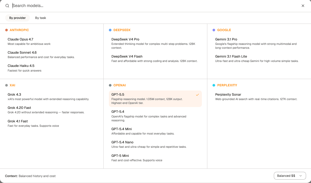Click the xAI gray dot icon
Image resolution: width=311 pixels, height=183 pixels.
coord(6,85)
